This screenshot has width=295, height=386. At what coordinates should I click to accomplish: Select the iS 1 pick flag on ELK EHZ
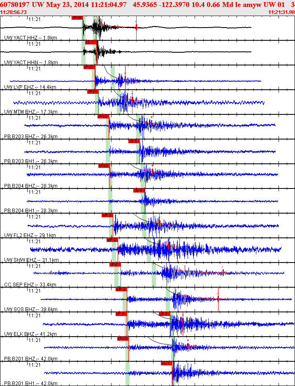tap(165, 314)
